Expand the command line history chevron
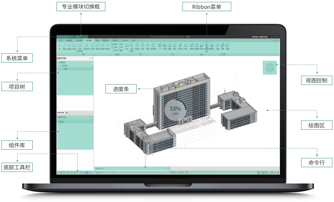Screen dimensions: 334x202 (167, 169)
